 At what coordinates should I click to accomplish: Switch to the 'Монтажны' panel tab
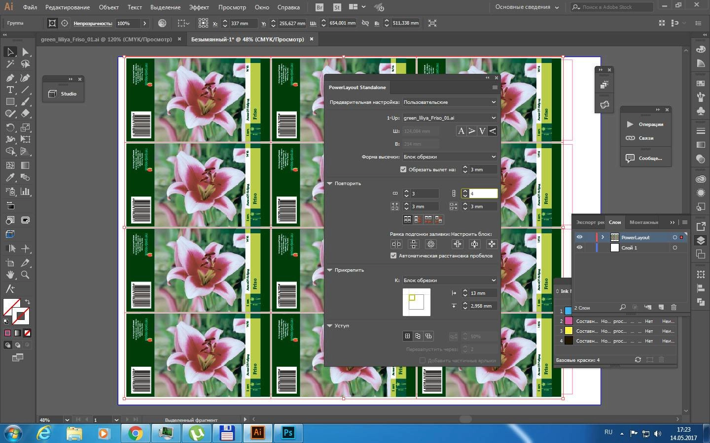tap(643, 222)
